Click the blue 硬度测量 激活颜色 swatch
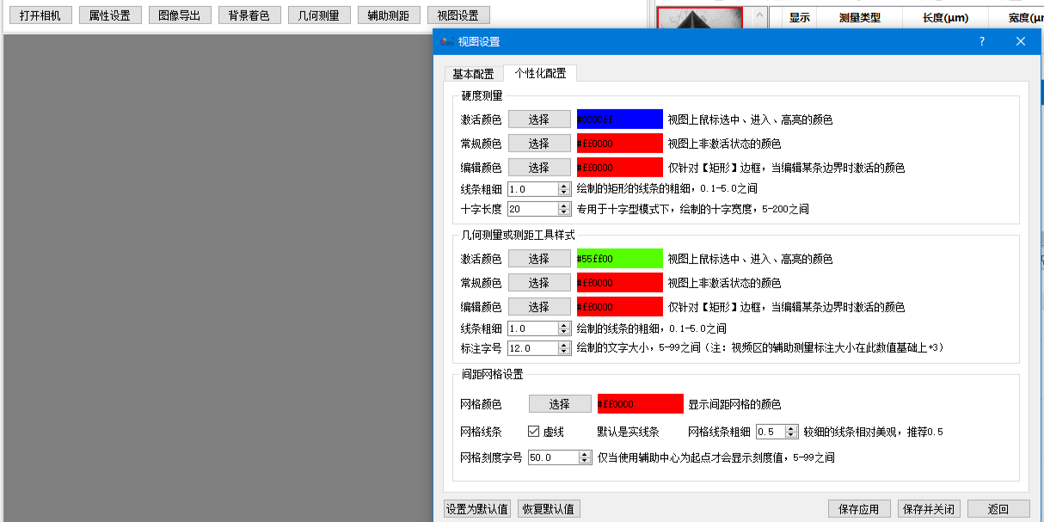 click(x=619, y=120)
